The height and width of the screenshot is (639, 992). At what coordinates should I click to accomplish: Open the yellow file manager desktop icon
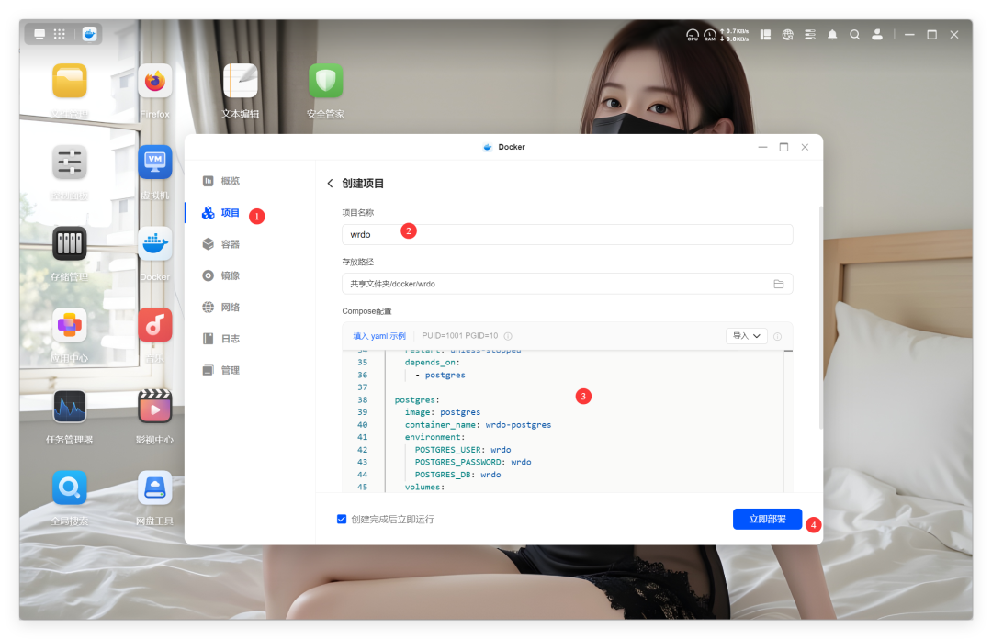pos(70,81)
